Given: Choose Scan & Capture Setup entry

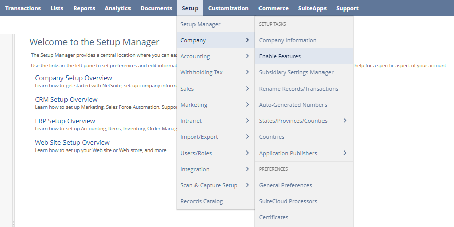Looking at the screenshot, I should click(x=216, y=185).
